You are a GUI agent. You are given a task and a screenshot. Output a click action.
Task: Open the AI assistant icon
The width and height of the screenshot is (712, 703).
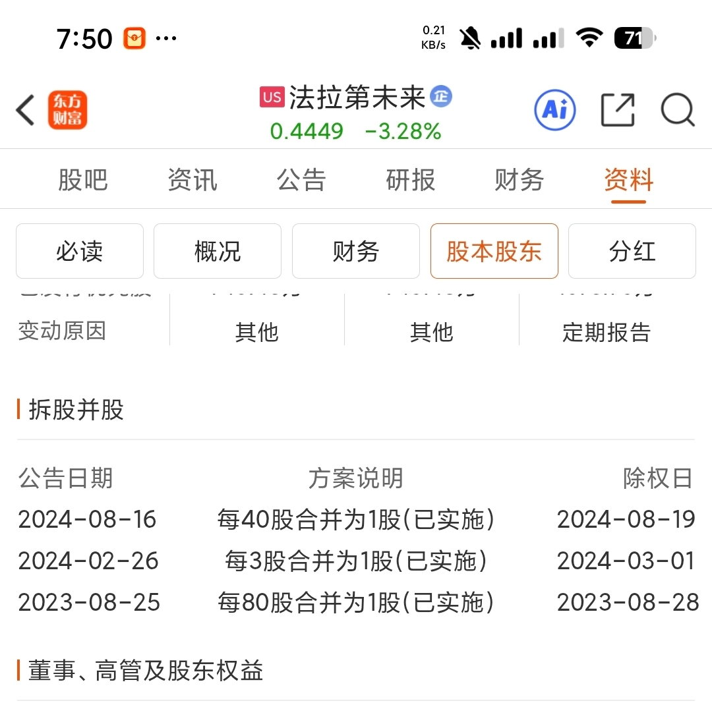click(555, 110)
